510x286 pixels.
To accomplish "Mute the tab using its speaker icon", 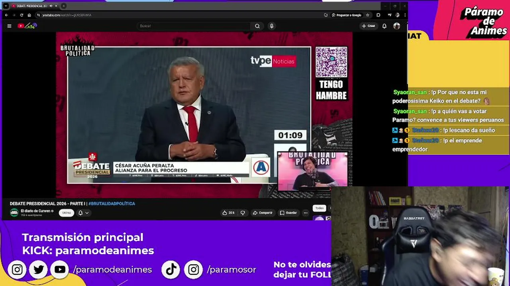I will pyautogui.click(x=51, y=6).
